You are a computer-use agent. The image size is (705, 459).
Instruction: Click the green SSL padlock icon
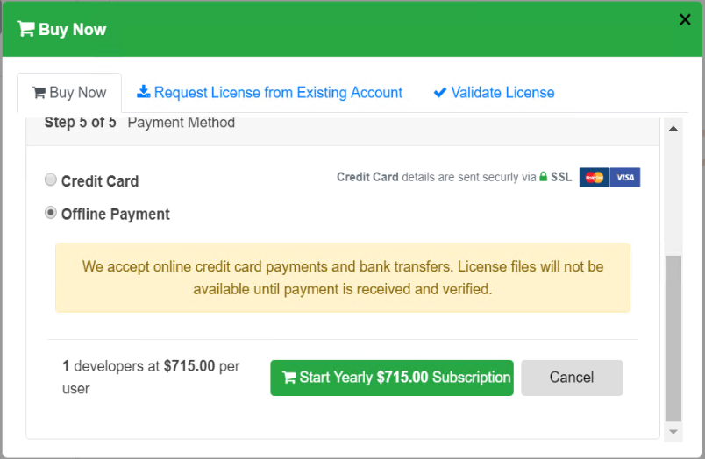tap(544, 177)
